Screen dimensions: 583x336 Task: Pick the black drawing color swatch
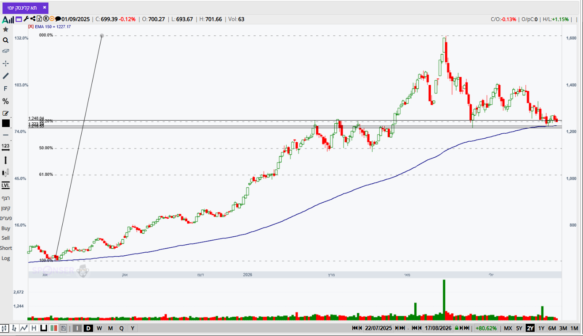click(x=5, y=123)
